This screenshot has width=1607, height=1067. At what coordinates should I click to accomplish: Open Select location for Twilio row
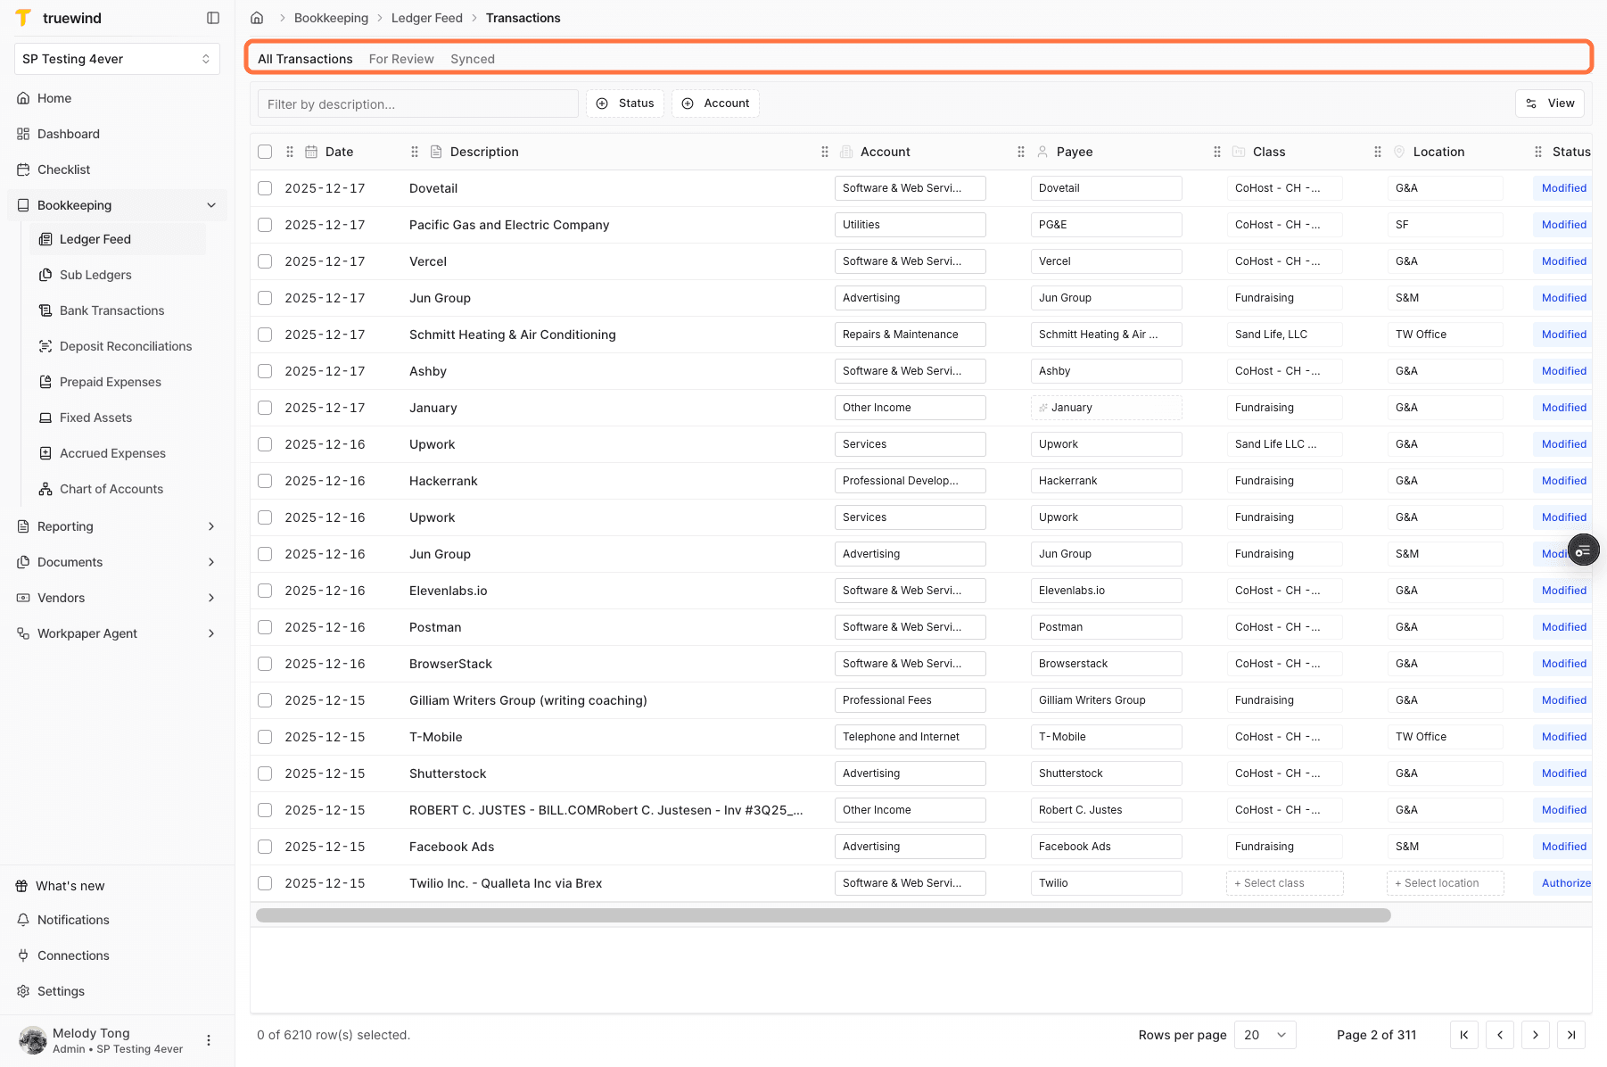pyautogui.click(x=1446, y=883)
